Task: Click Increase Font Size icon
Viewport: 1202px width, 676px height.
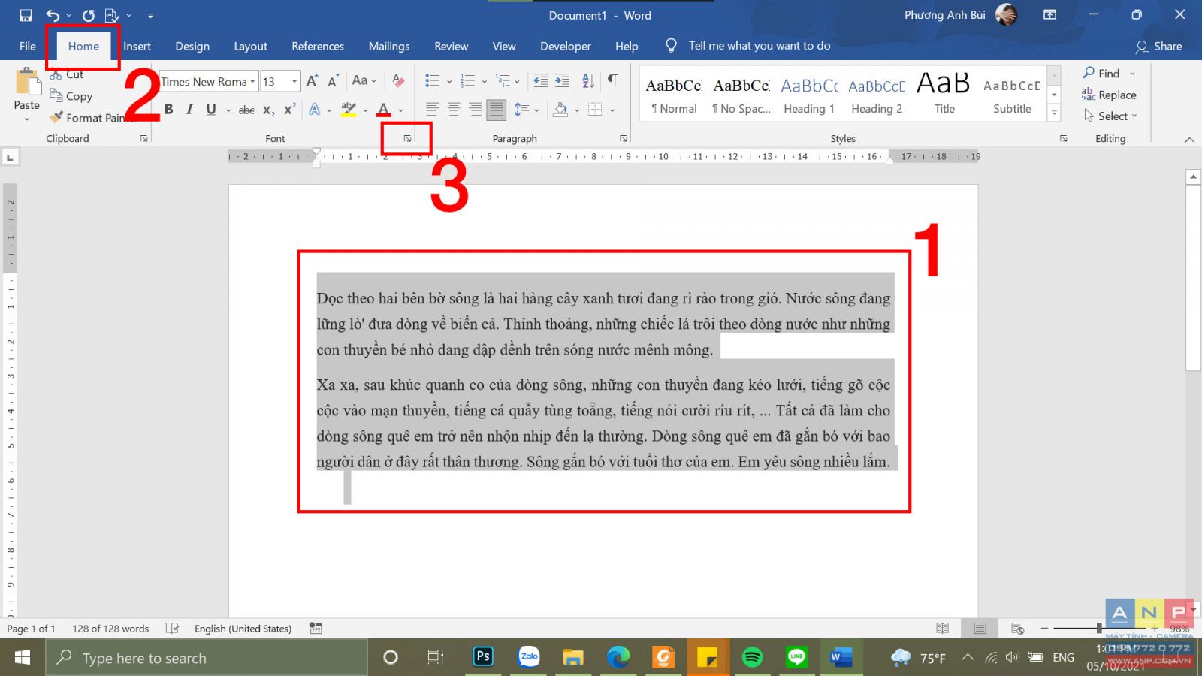Action: click(x=313, y=81)
